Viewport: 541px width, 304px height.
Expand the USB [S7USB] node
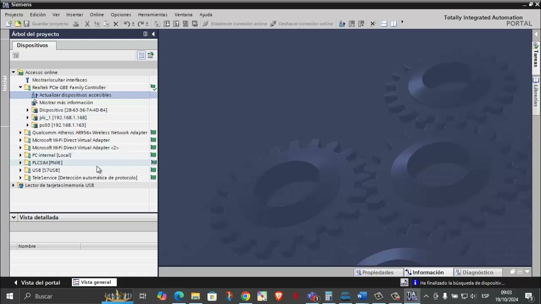pos(20,170)
